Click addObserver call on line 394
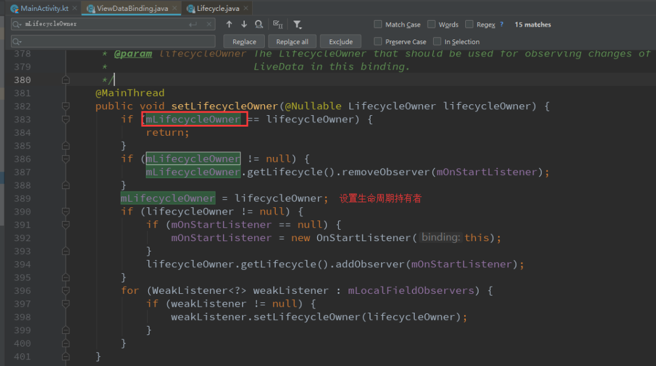Image resolution: width=656 pixels, height=366 pixels. pos(371,264)
